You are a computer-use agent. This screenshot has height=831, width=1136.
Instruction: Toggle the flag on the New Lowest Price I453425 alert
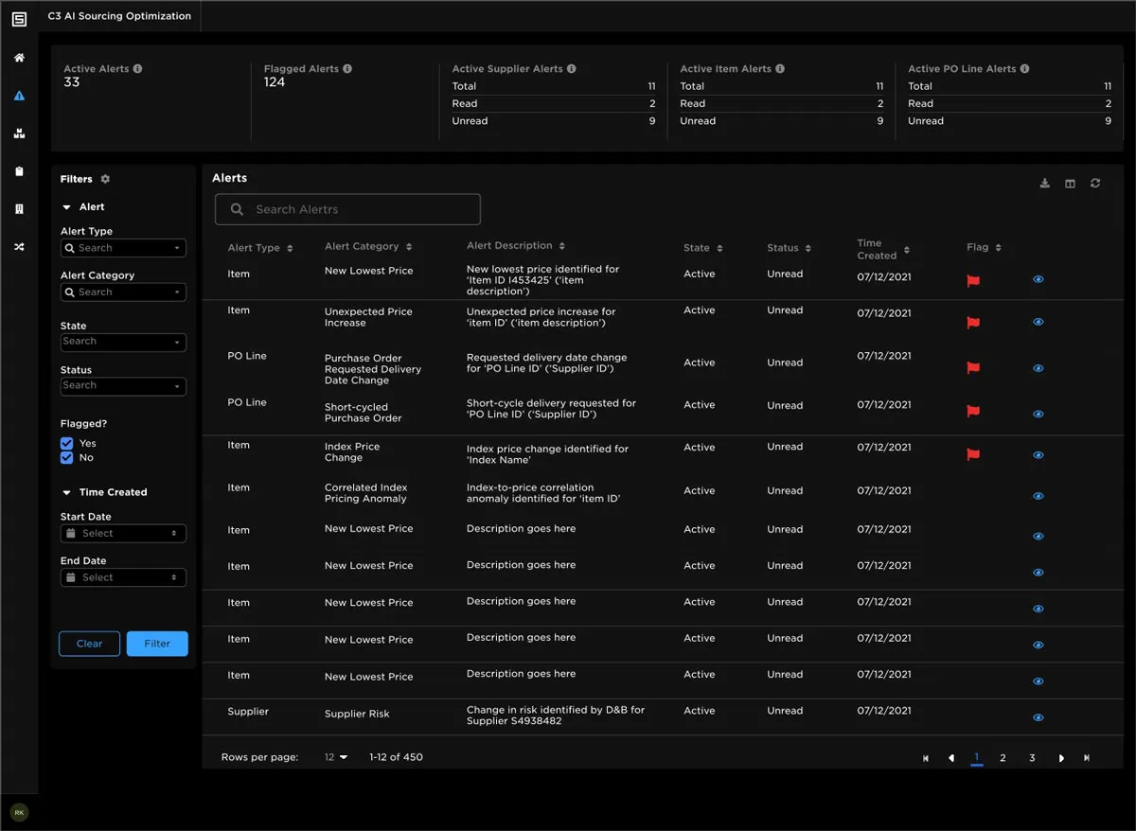(972, 281)
